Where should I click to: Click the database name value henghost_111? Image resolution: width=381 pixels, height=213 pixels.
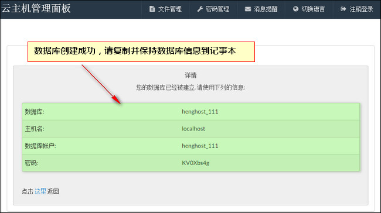tap(200, 112)
